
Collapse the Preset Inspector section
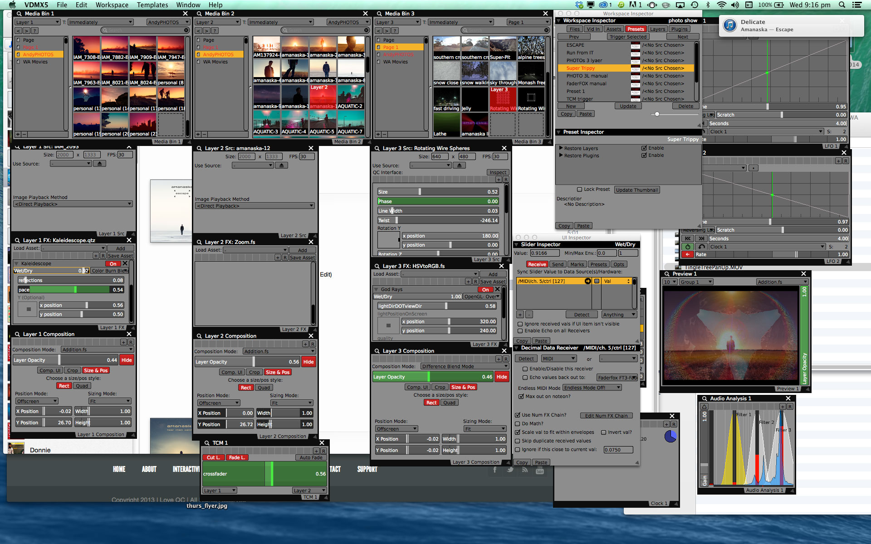[x=558, y=132]
